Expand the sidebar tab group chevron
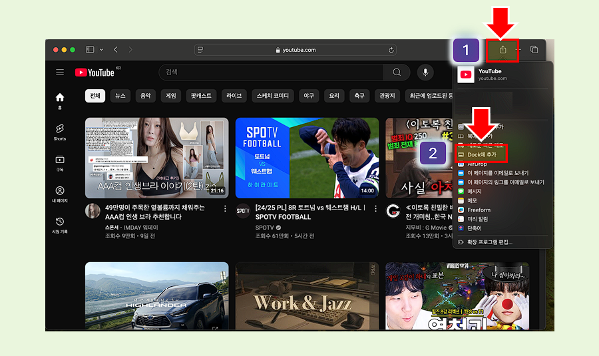This screenshot has height=356, width=599. (x=101, y=50)
